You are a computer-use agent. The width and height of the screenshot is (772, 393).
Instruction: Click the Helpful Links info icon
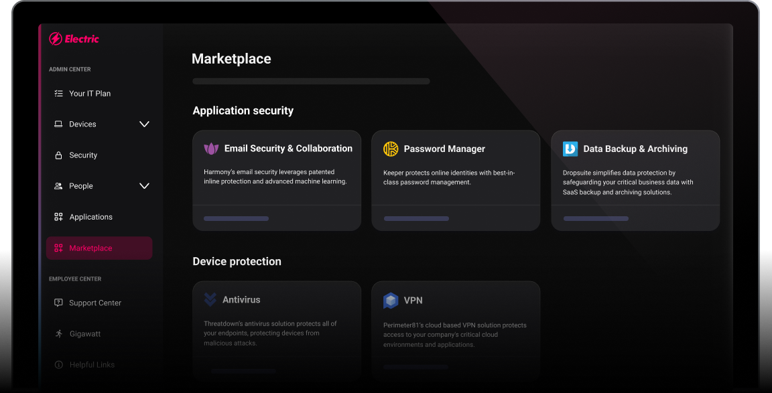(x=58, y=364)
